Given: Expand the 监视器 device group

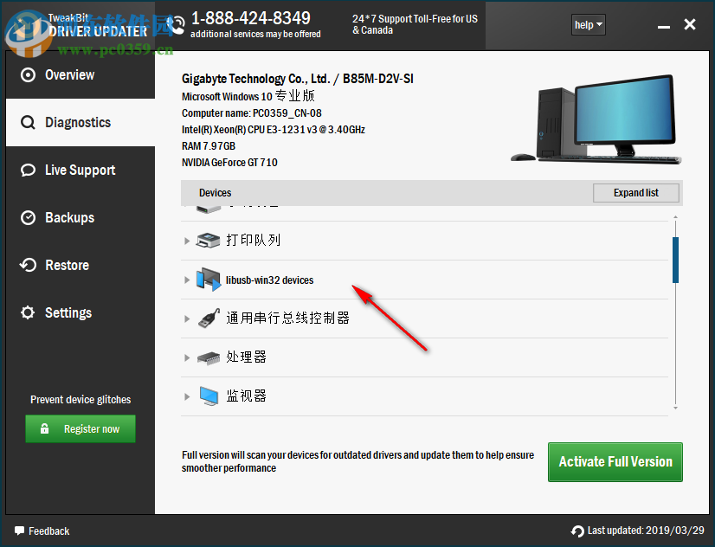Looking at the screenshot, I should [187, 396].
